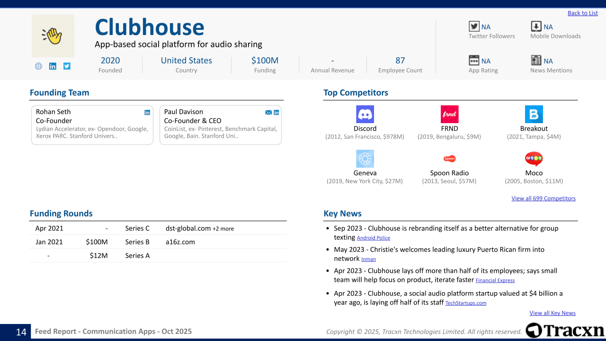Click the Back to List link
This screenshot has width=606, height=341.
click(582, 13)
